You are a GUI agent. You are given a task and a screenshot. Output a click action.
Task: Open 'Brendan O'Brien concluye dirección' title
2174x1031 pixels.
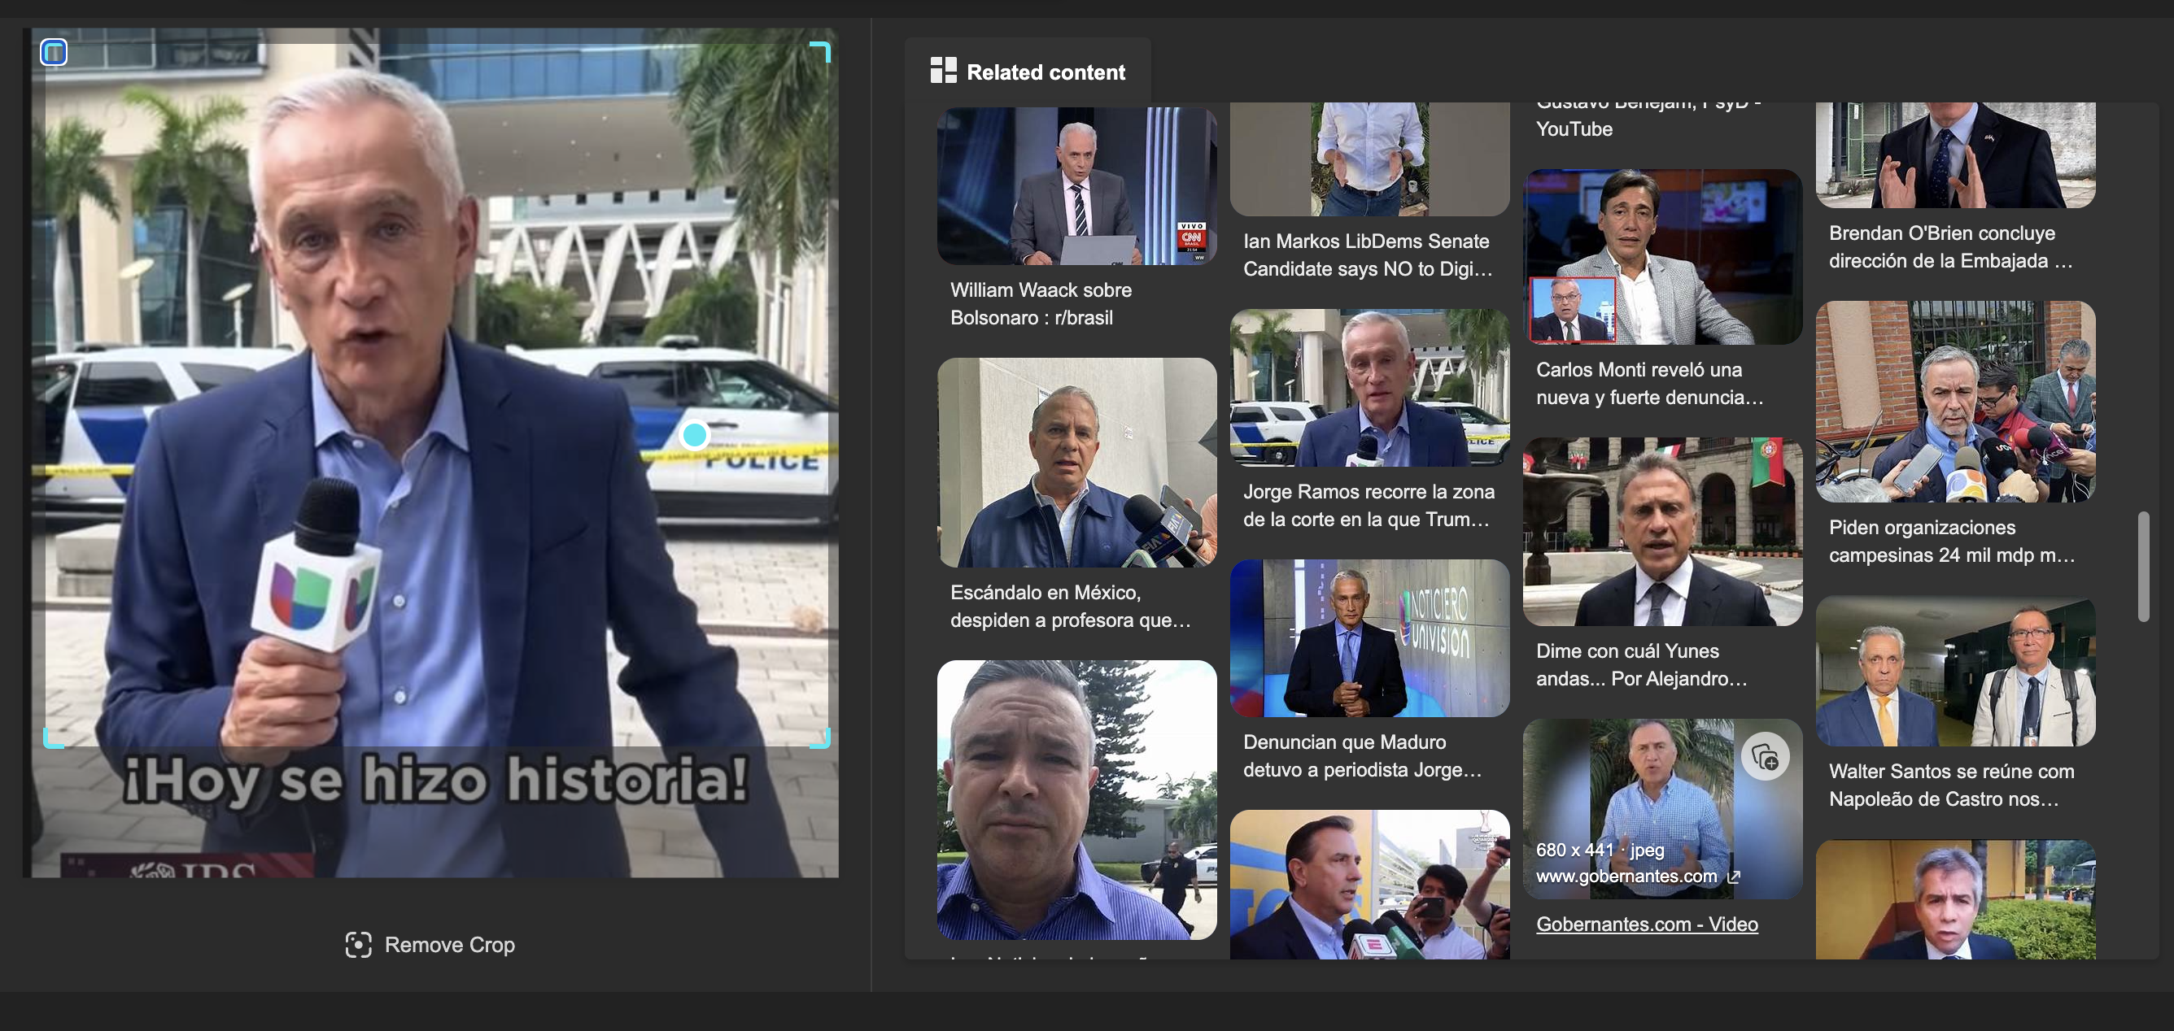pos(1949,247)
